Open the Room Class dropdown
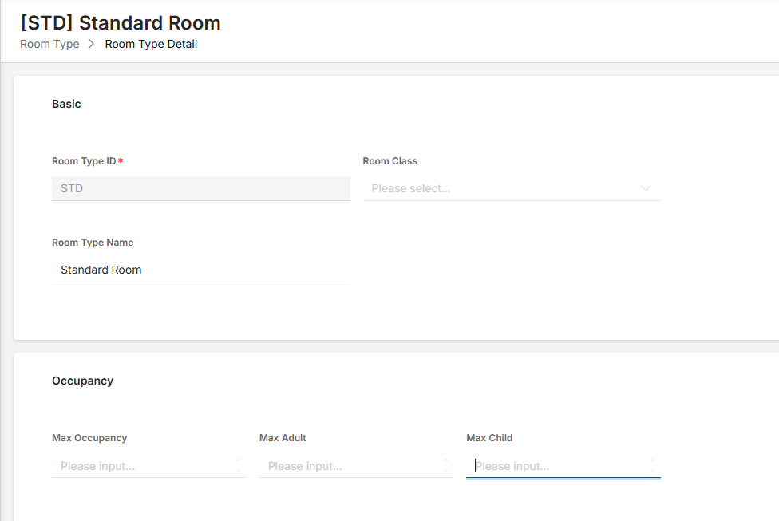Screen dimensions: 779x521 512,189
